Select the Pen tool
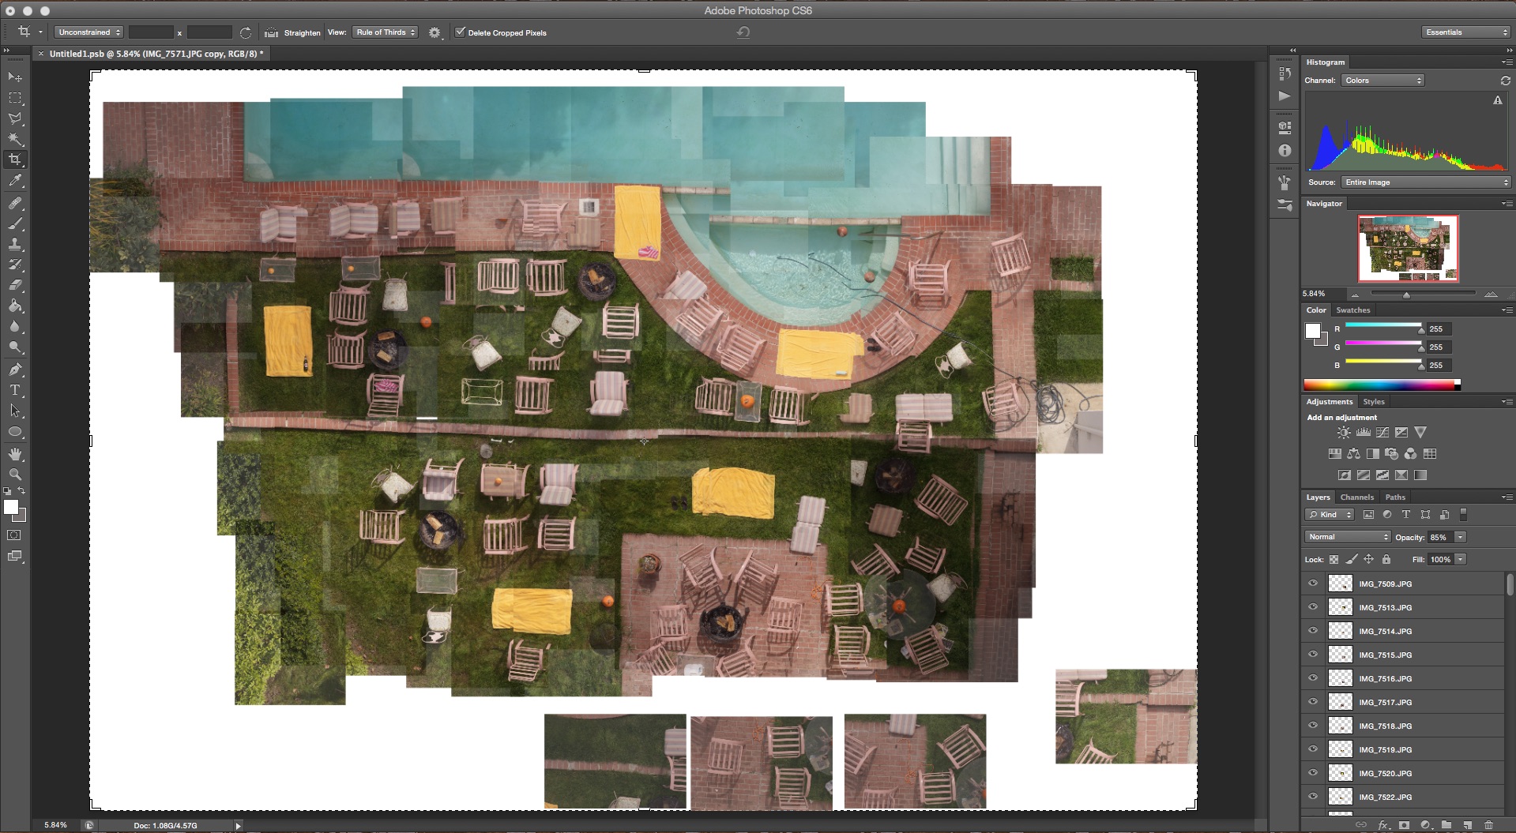This screenshot has height=833, width=1516. [x=15, y=370]
